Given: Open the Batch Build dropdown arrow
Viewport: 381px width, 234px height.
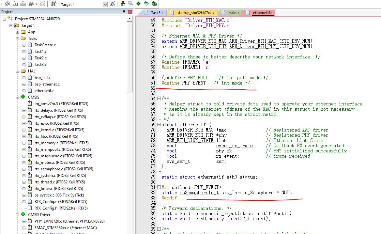Looking at the screenshot, I should (36, 4).
